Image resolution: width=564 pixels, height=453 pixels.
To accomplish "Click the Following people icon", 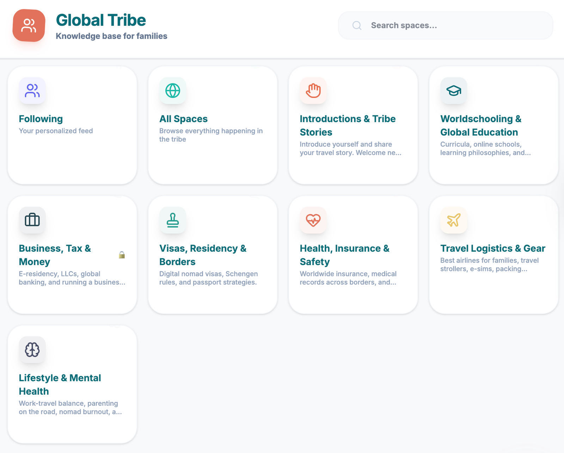I will click(32, 90).
